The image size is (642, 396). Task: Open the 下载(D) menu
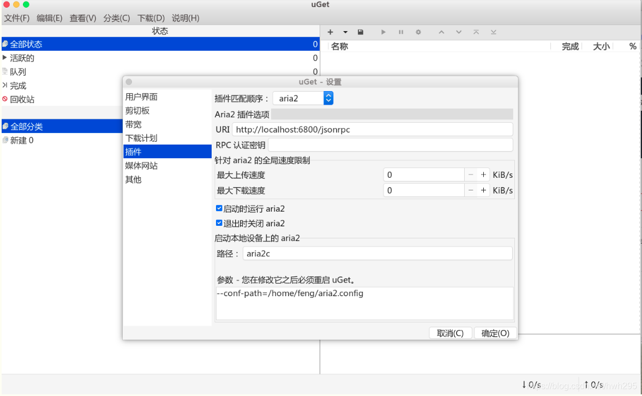click(x=151, y=18)
